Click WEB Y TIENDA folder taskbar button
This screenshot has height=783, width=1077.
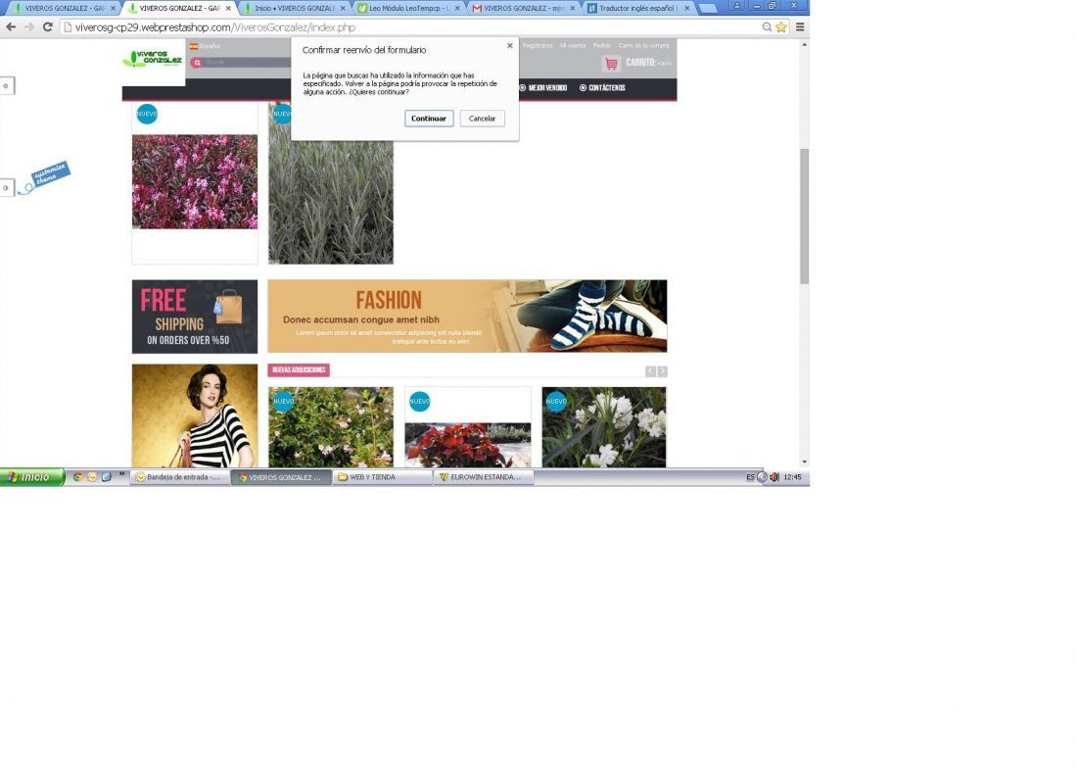tap(382, 477)
